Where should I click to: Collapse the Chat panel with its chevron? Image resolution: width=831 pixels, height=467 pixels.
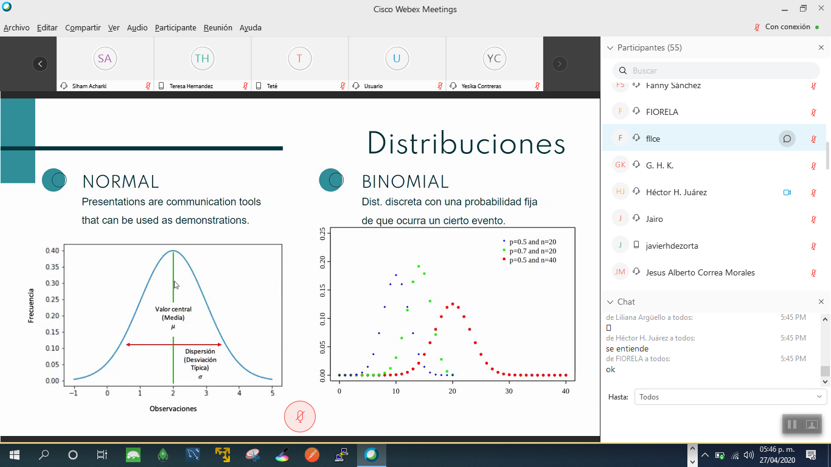(610, 302)
